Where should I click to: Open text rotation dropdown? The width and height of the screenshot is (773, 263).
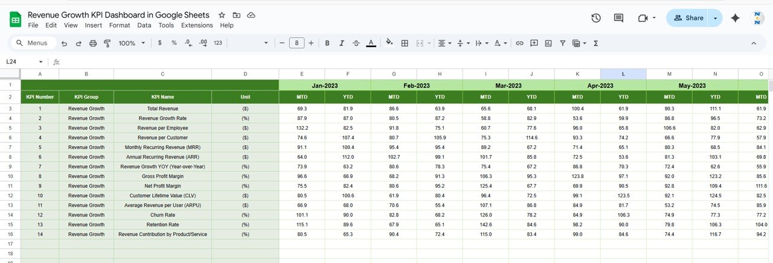(x=500, y=43)
